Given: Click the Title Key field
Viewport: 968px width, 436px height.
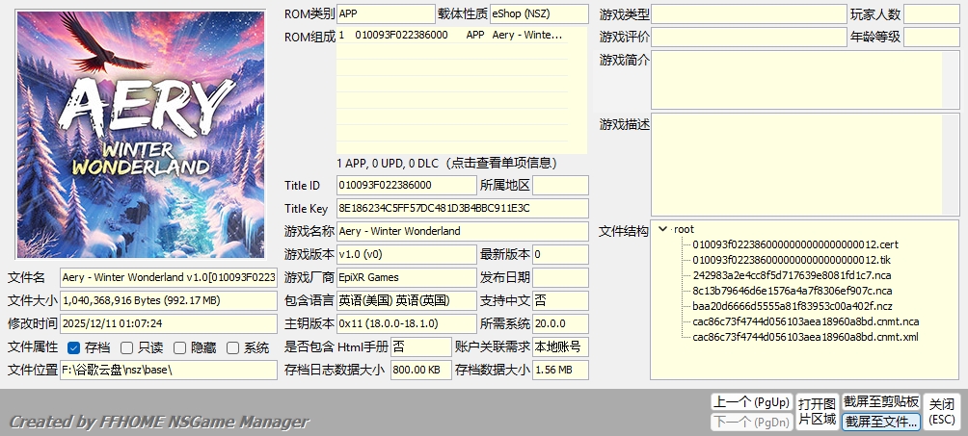Looking at the screenshot, I should pos(462,208).
